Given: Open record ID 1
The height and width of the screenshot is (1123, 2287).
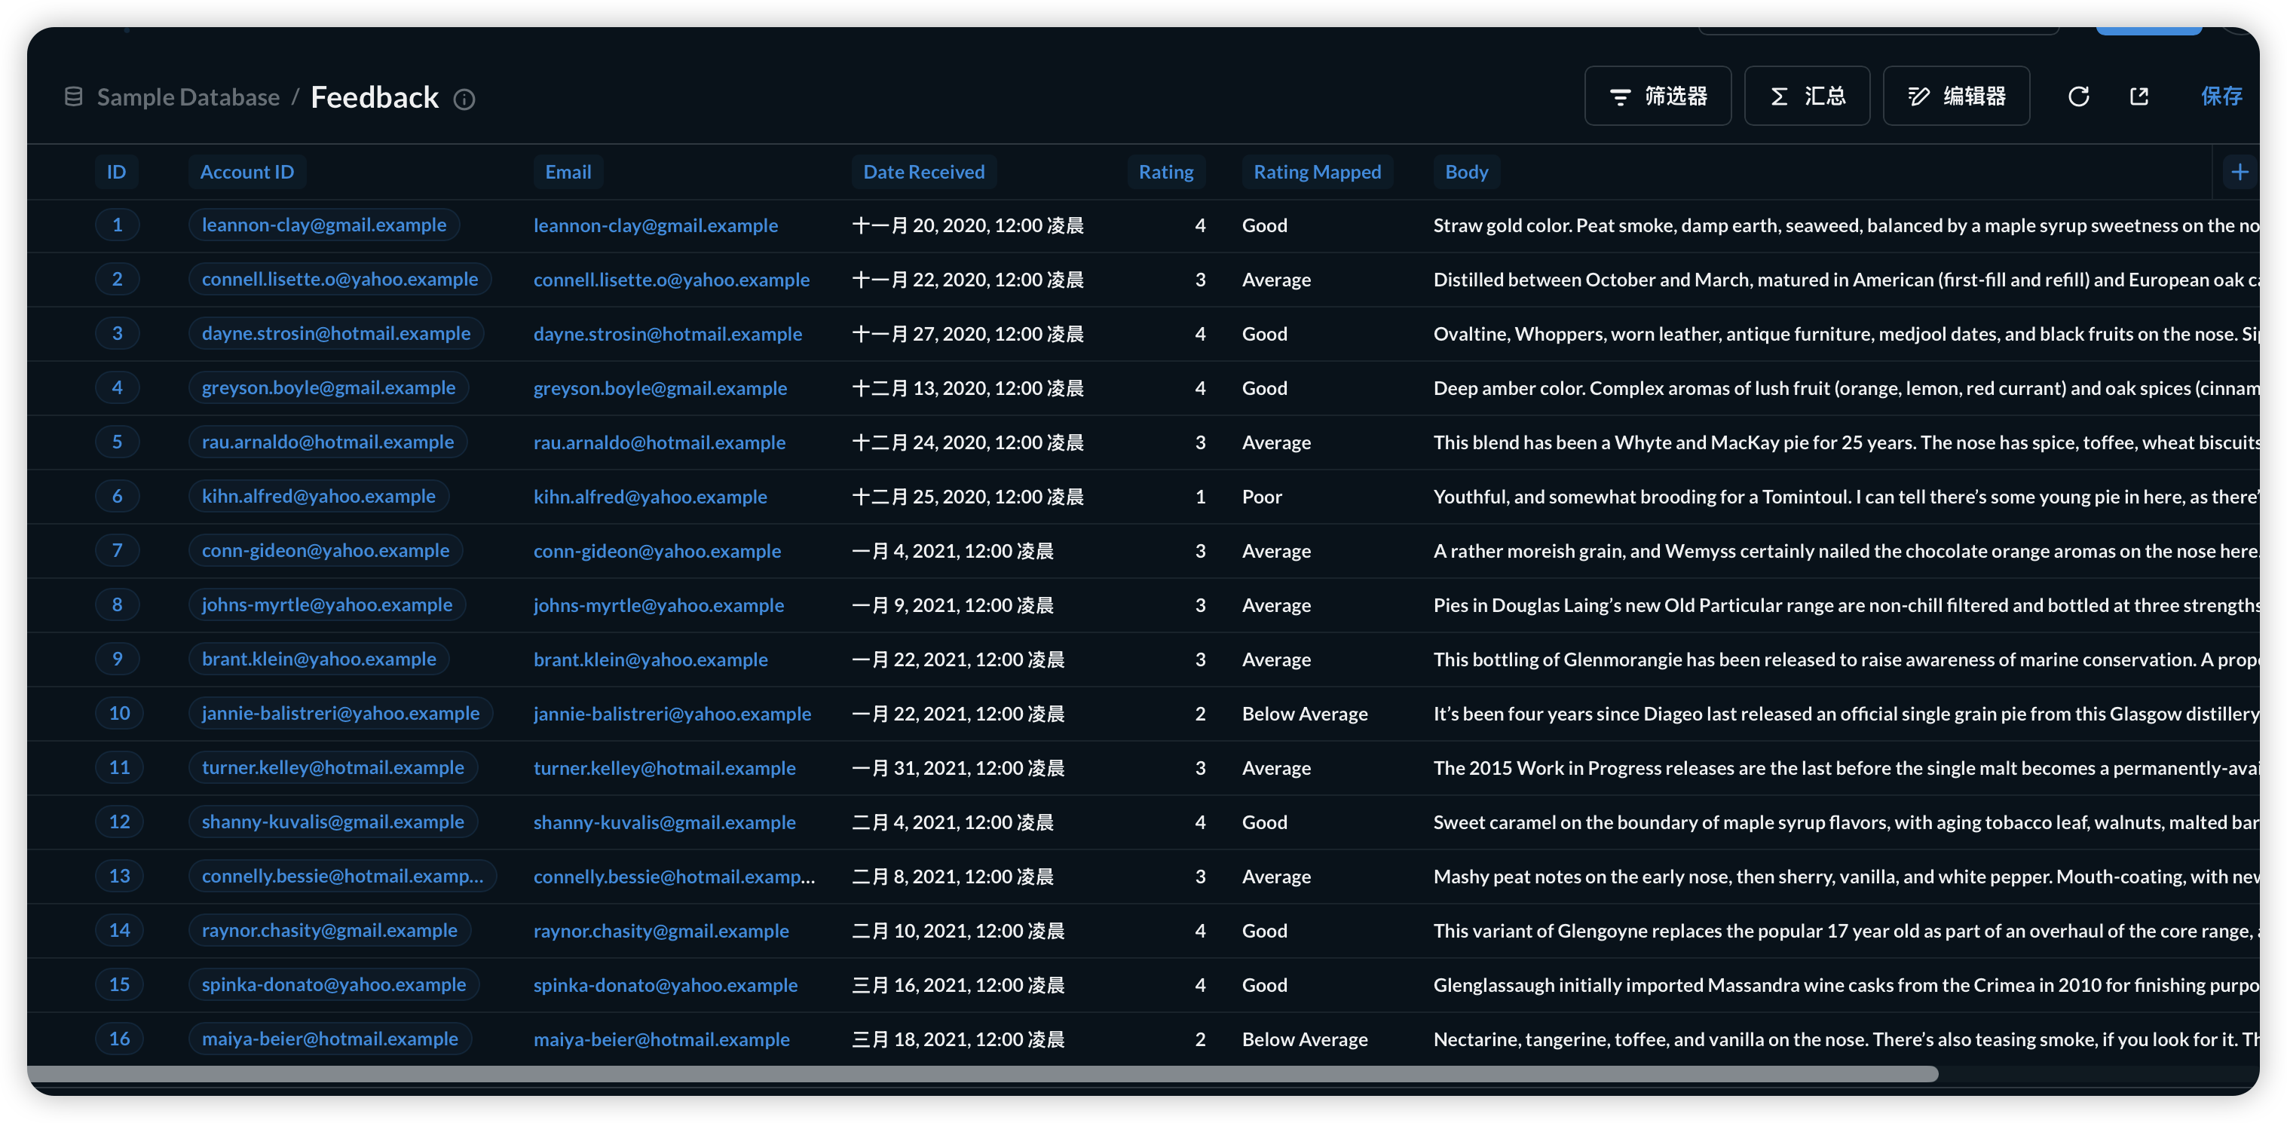Looking at the screenshot, I should pyautogui.click(x=117, y=225).
